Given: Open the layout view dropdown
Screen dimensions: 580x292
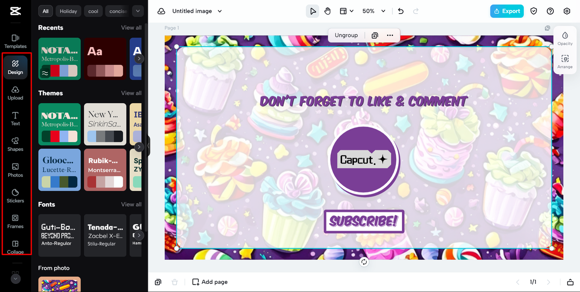Looking at the screenshot, I should [x=347, y=11].
